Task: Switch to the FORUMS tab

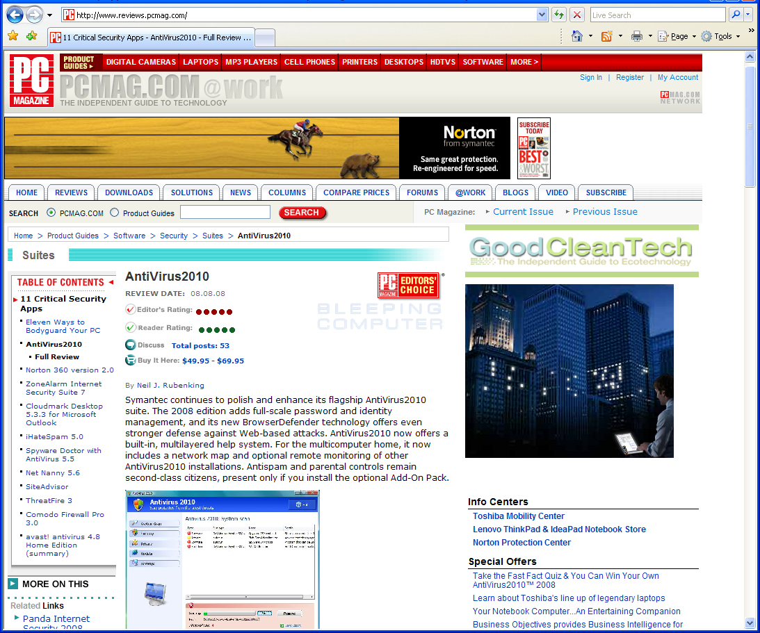Action: tap(422, 192)
